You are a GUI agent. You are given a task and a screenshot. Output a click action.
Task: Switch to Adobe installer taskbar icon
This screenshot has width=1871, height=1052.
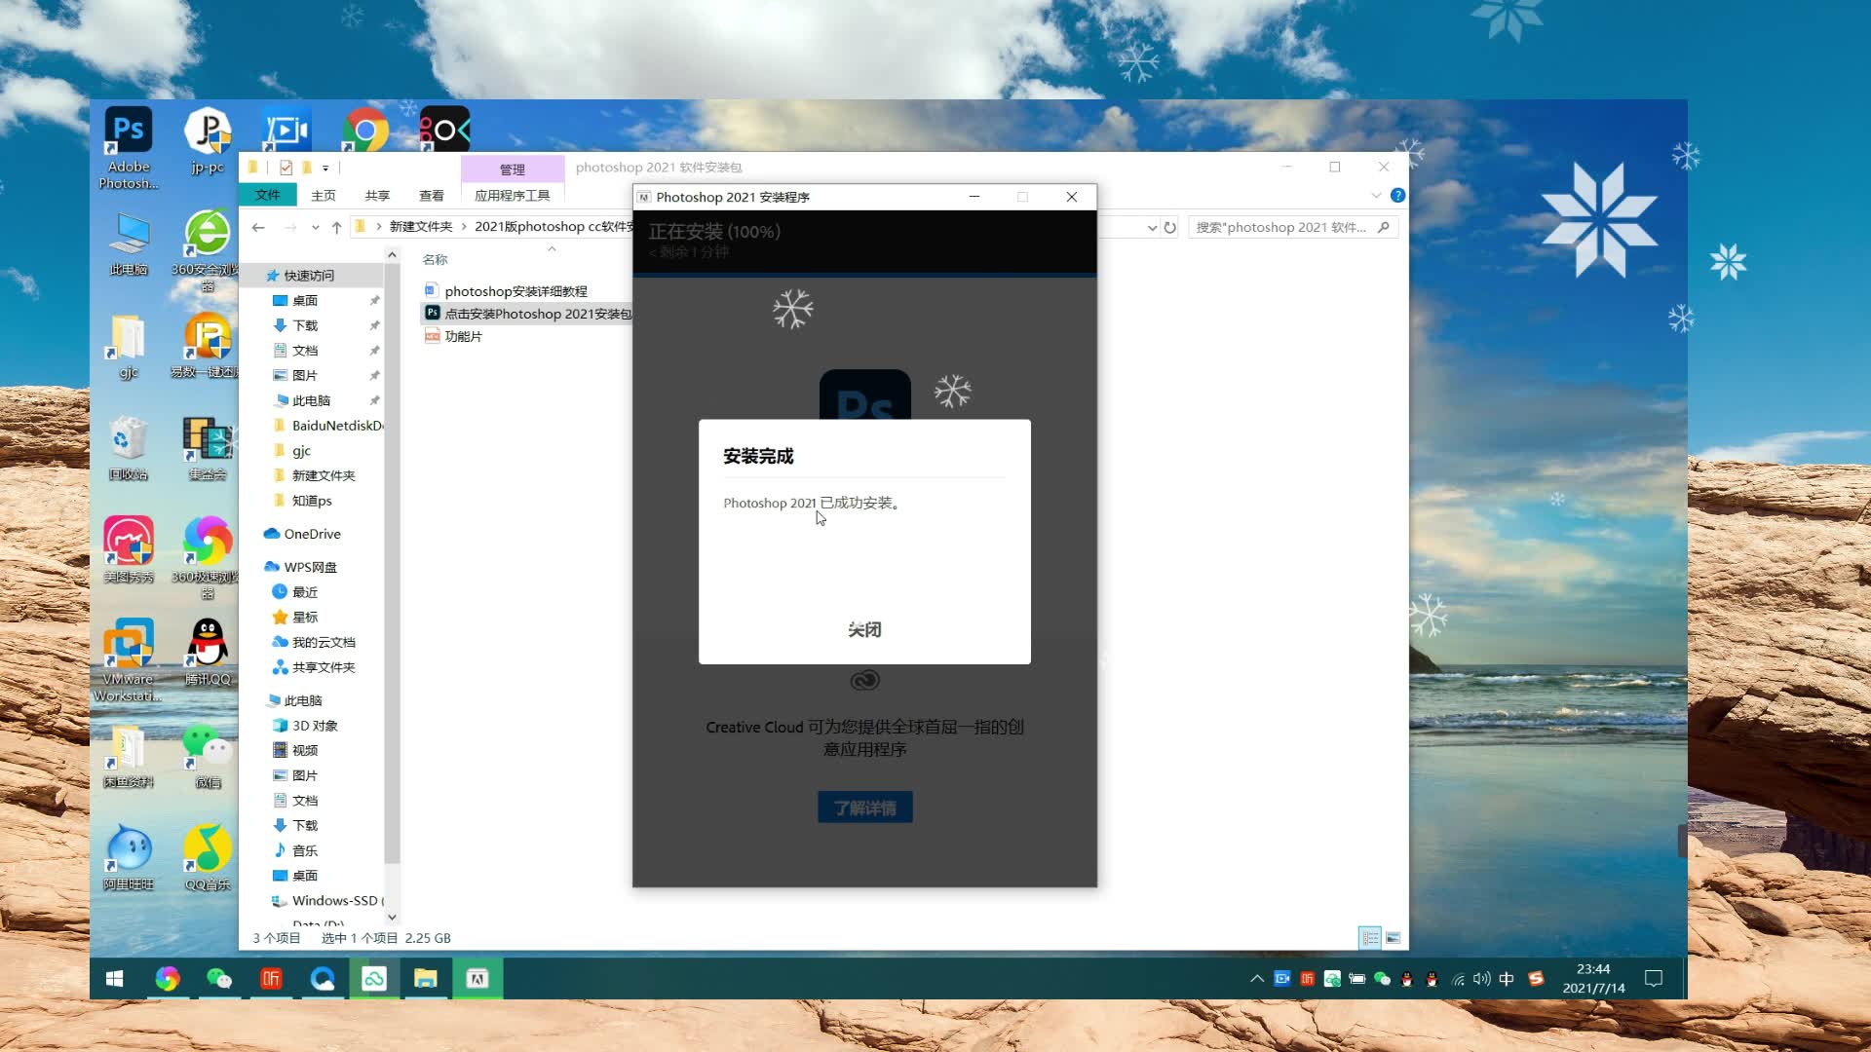[x=477, y=979]
